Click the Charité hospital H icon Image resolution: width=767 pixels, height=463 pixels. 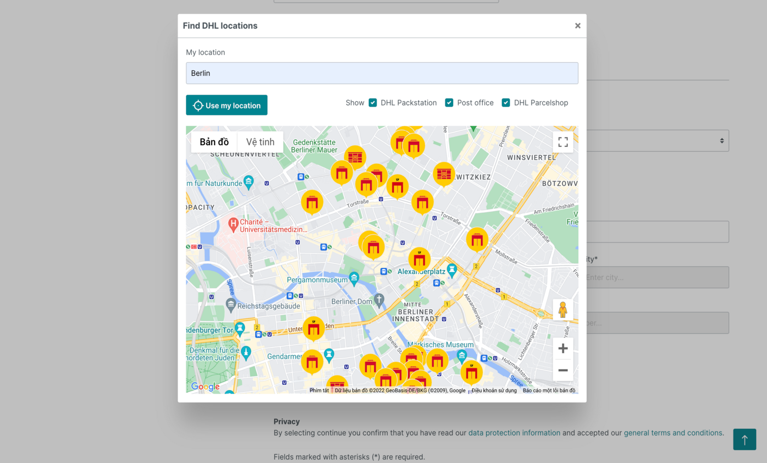click(233, 224)
